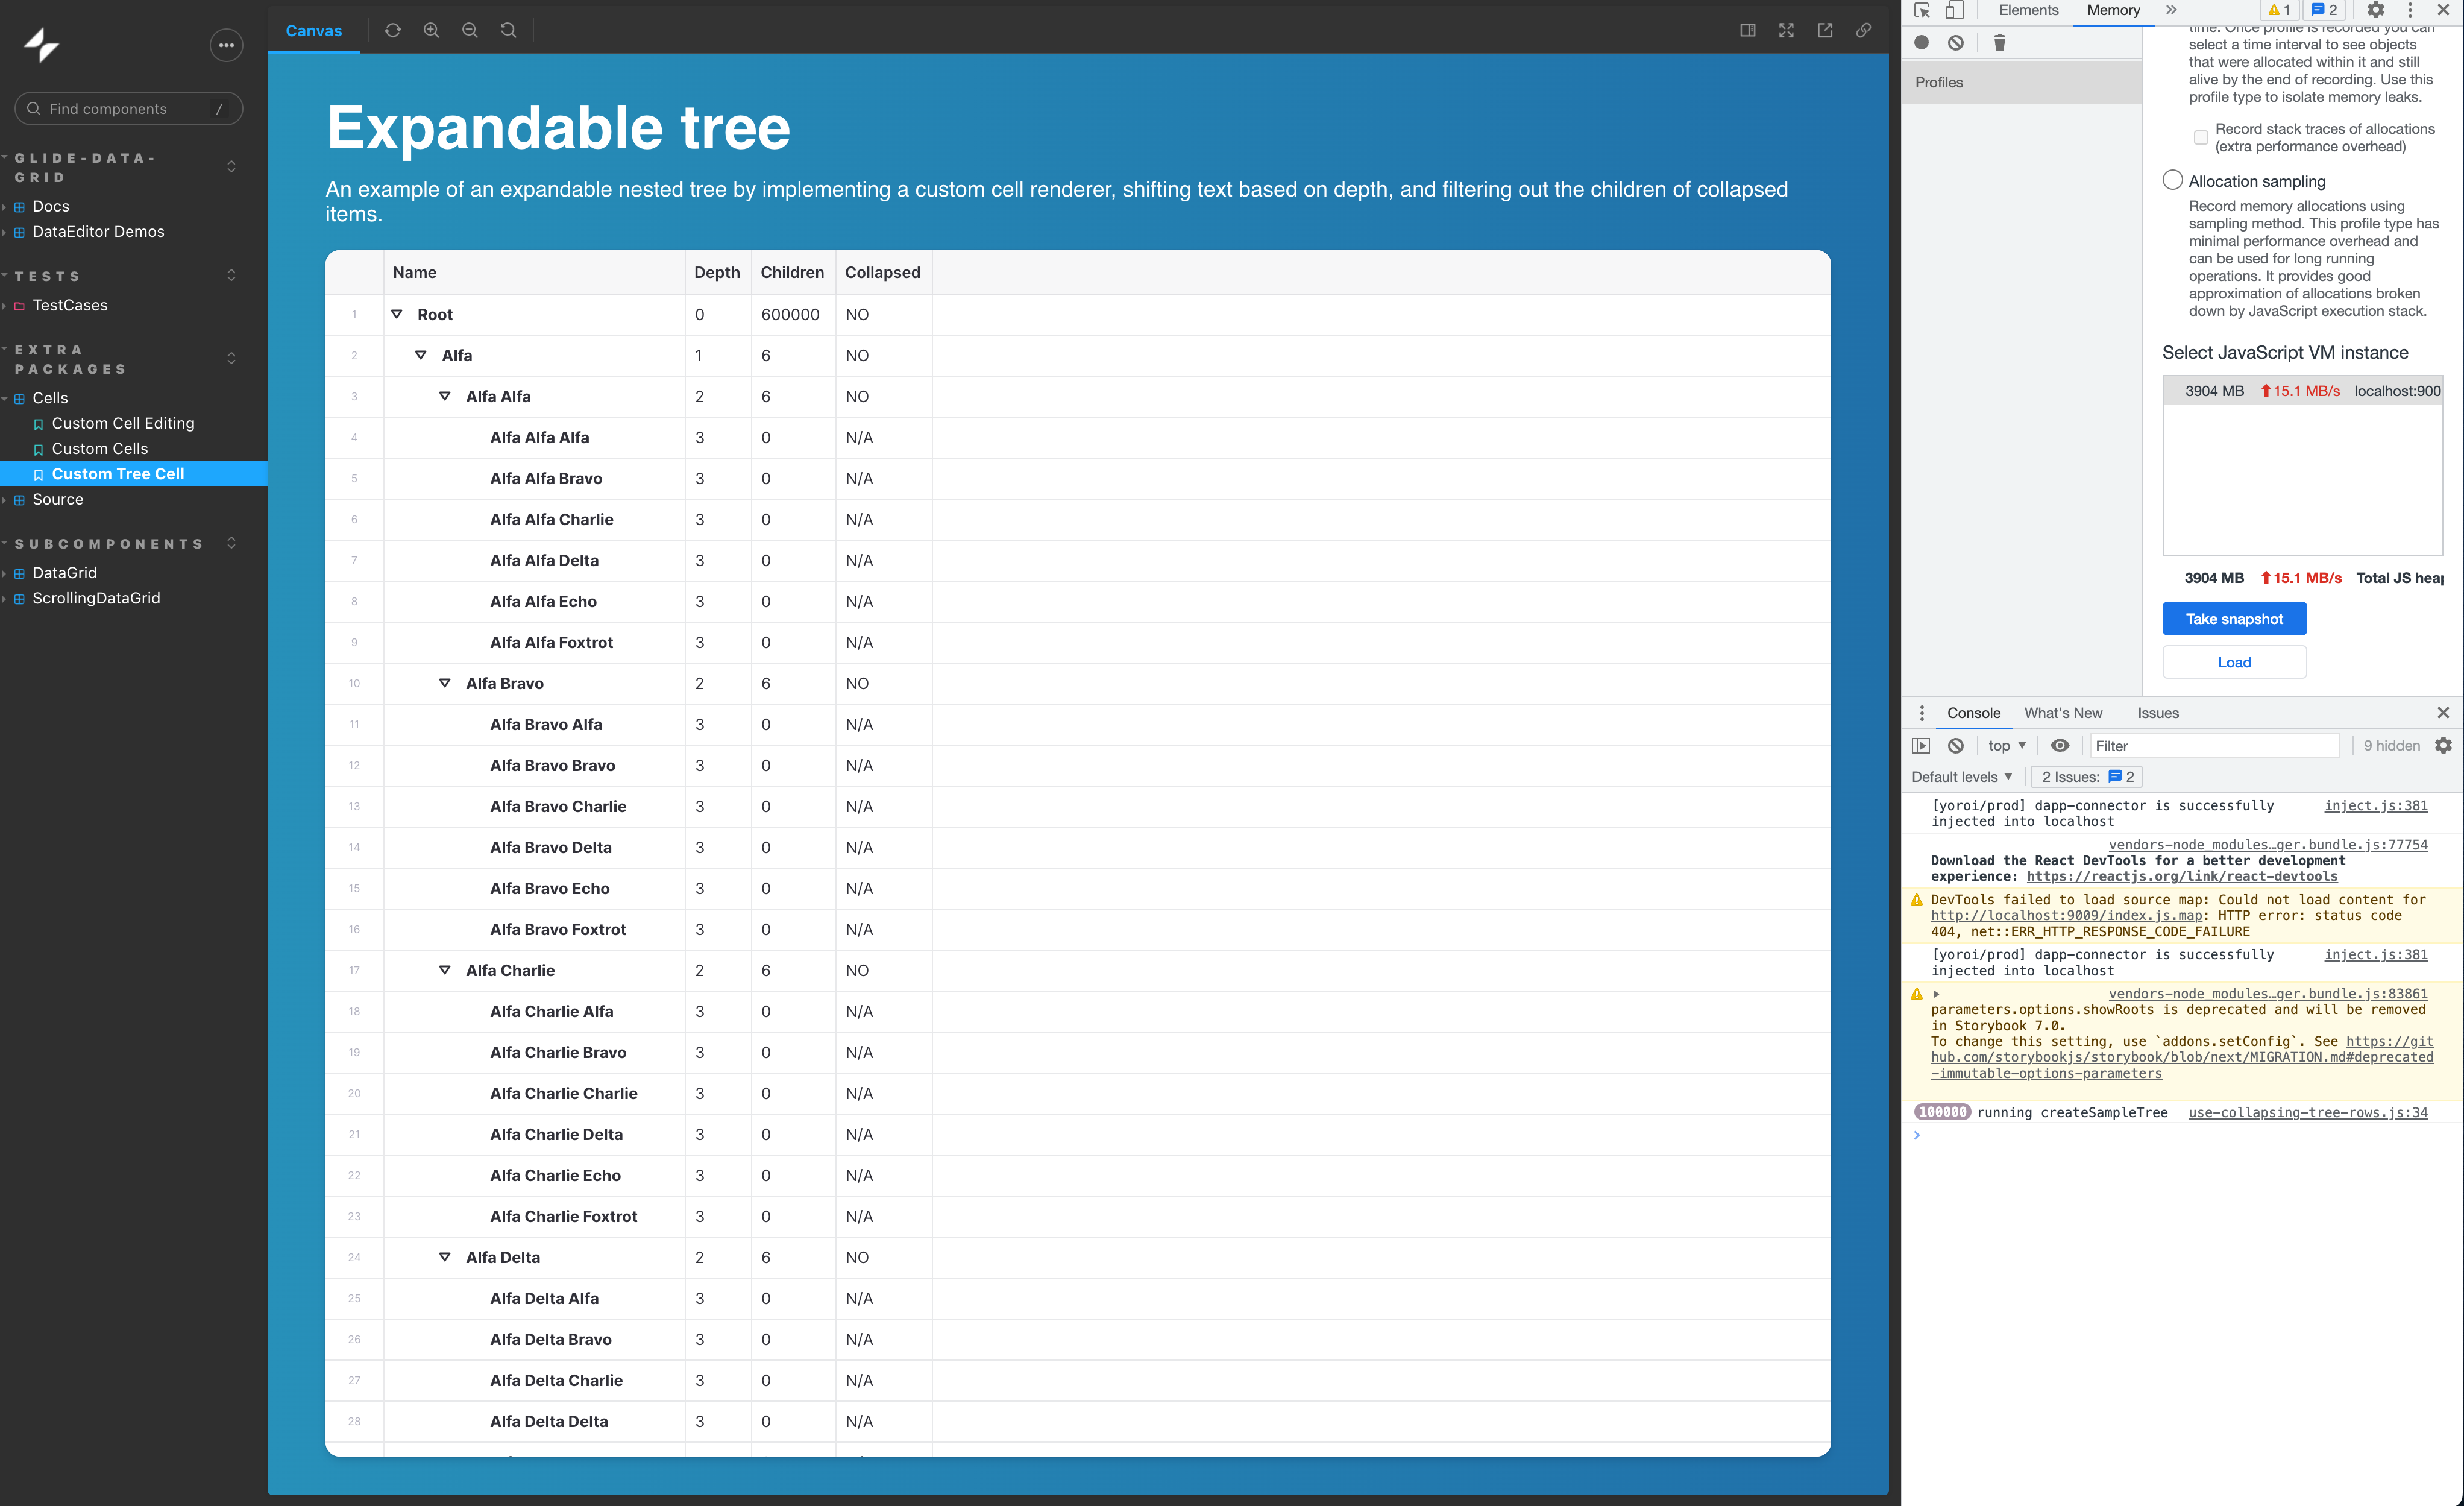Open the What's New drawer tab
The image size is (2464, 1506).
pyautogui.click(x=2062, y=713)
